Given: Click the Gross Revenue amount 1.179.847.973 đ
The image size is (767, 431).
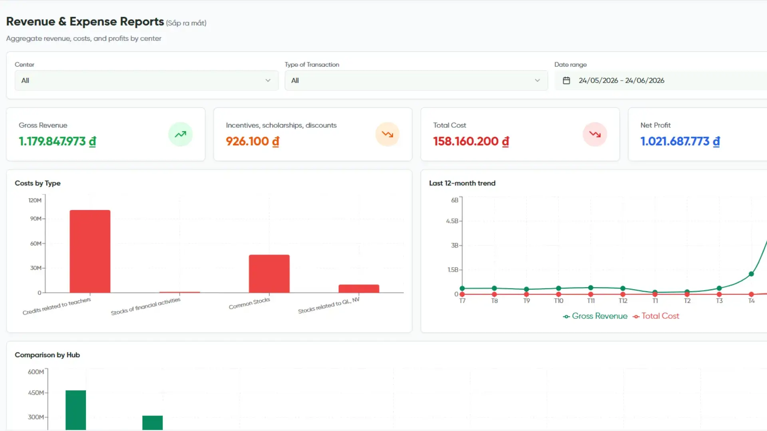Looking at the screenshot, I should [58, 141].
